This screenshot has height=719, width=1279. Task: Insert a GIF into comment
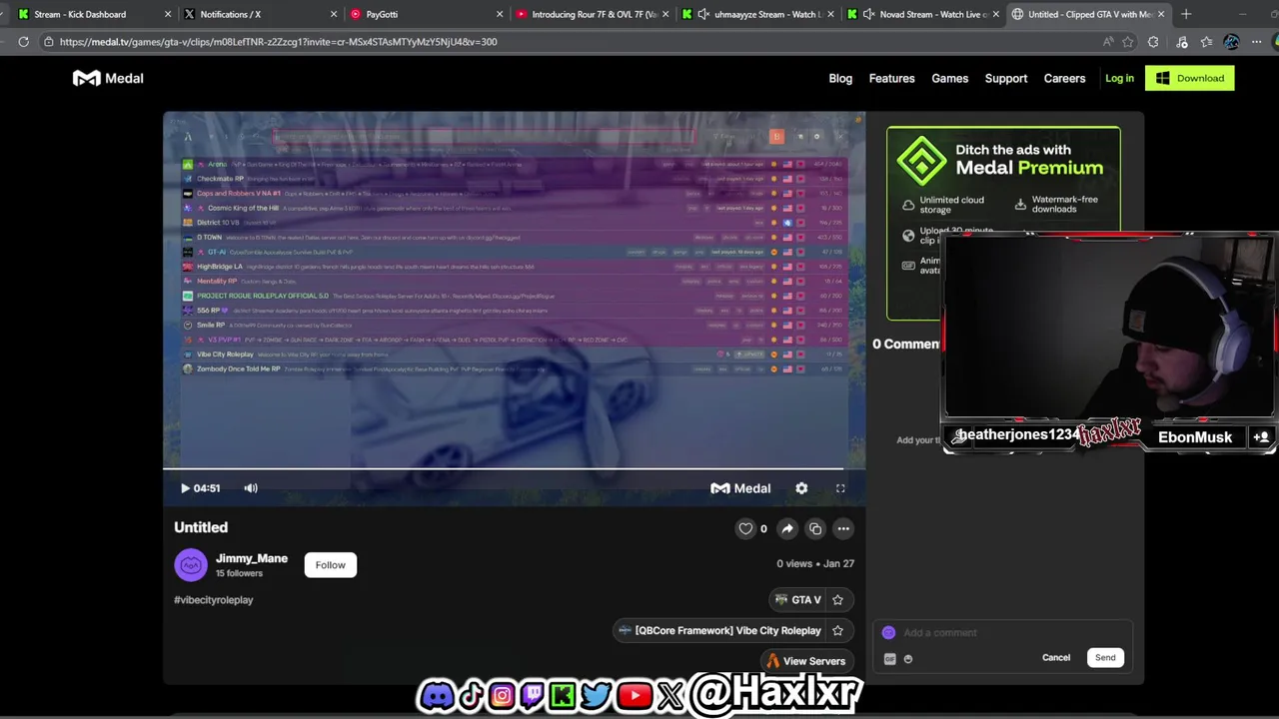(890, 659)
